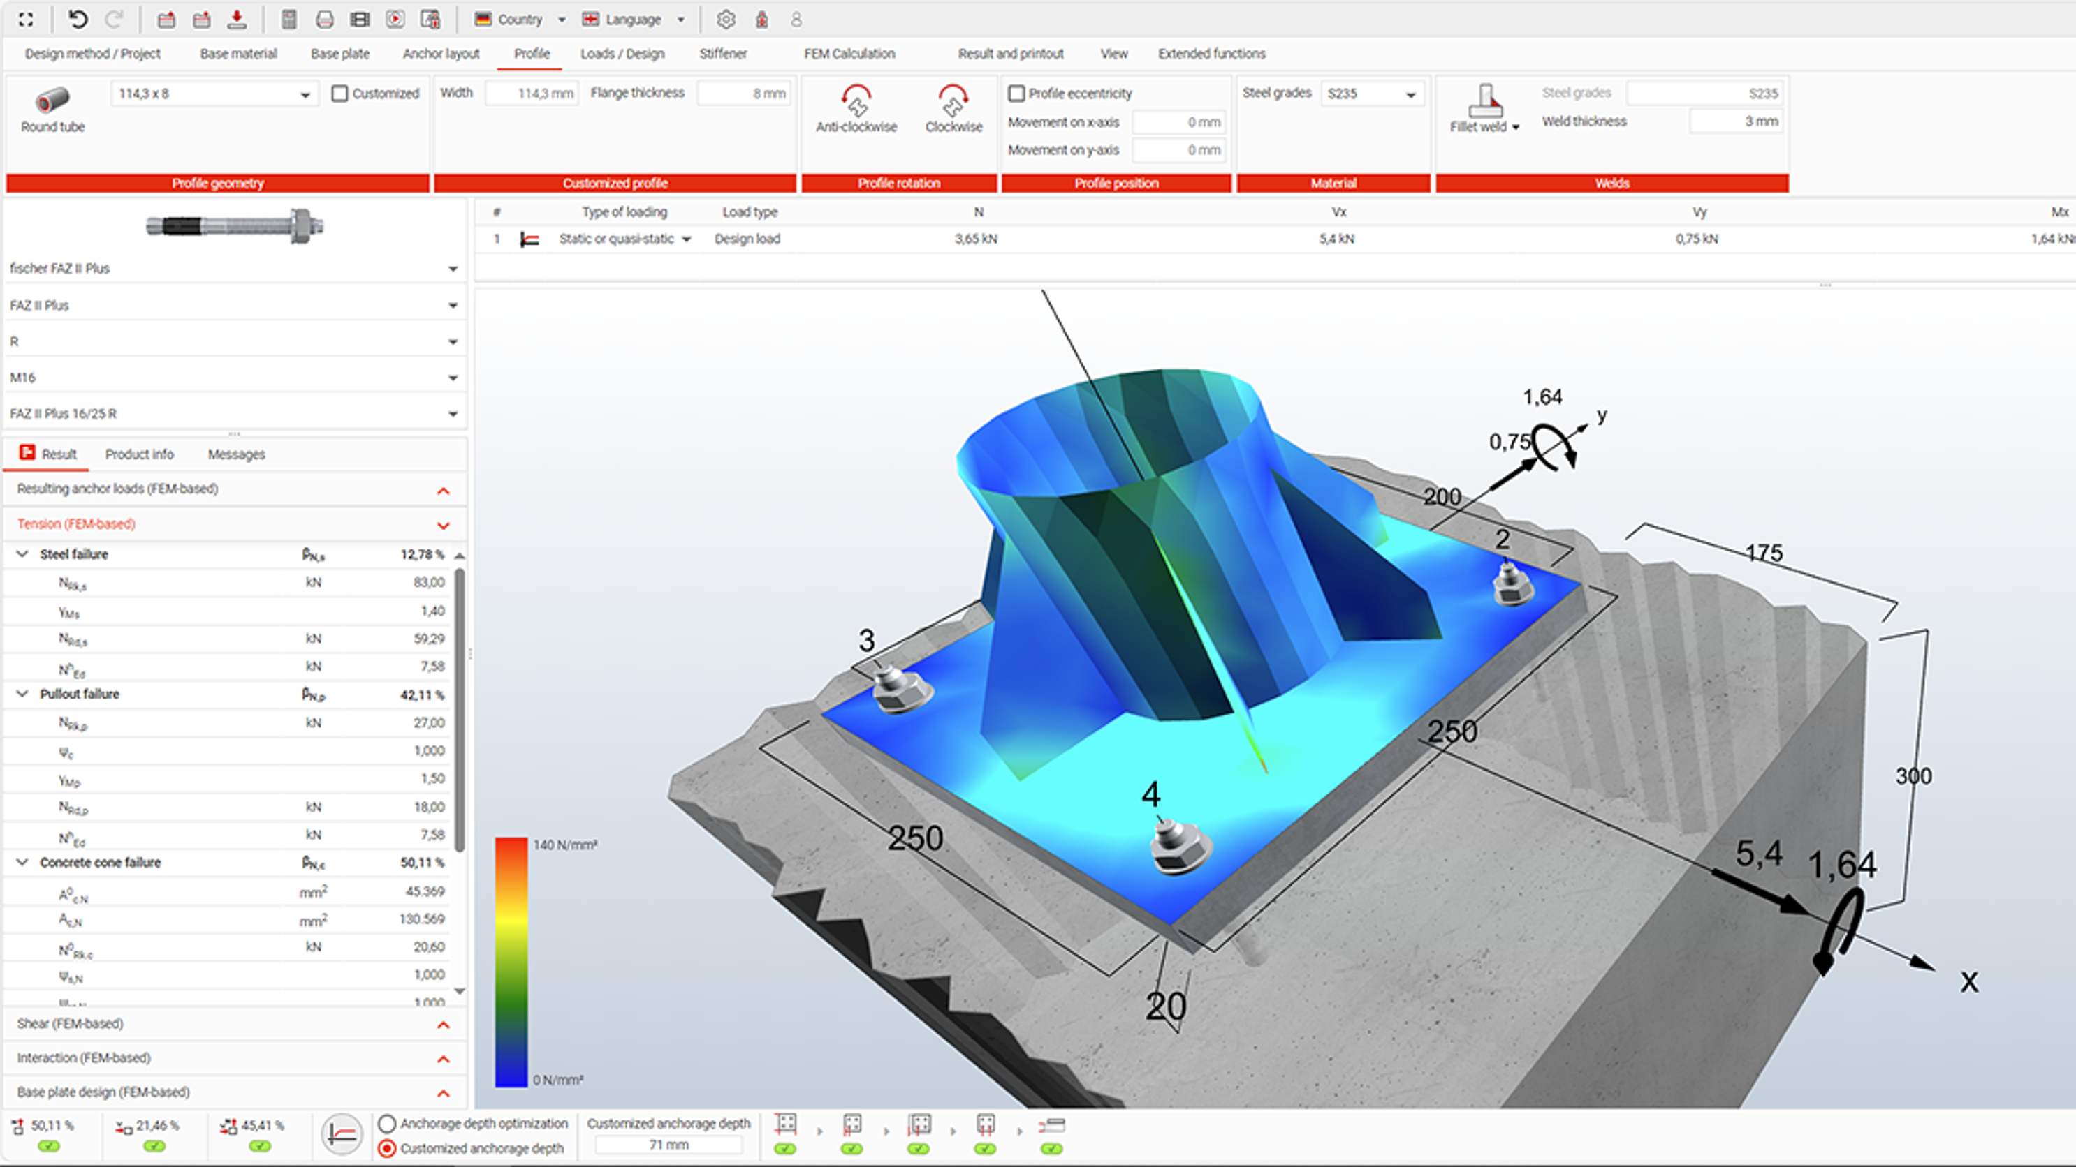The image size is (2076, 1167).
Task: Click the Clockwise rotation icon
Action: point(953,103)
